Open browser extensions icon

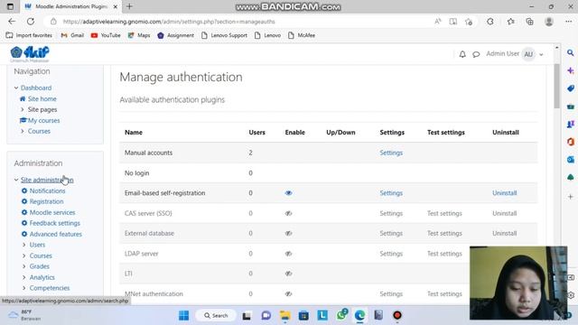[x=489, y=22]
